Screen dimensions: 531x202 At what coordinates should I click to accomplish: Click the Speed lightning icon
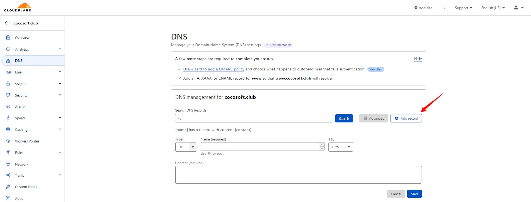coord(8,118)
